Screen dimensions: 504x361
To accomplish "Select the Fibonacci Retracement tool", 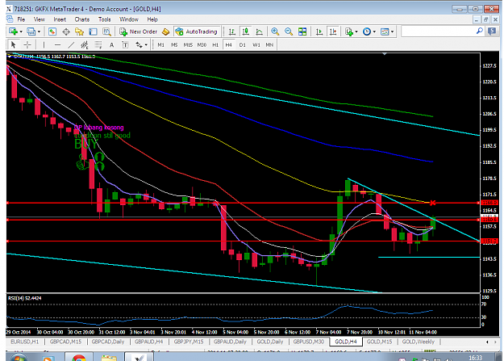I will (98, 44).
